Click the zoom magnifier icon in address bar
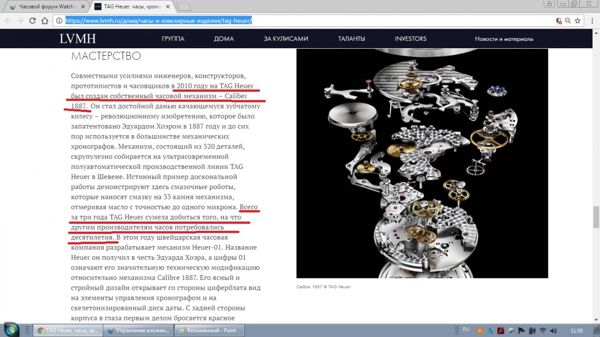Viewport: 600px width, 337px height. point(568,21)
